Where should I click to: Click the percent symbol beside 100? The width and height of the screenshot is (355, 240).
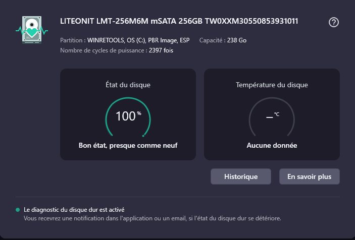139,113
